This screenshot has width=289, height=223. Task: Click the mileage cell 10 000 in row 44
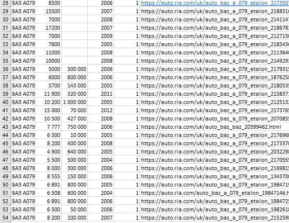[x=75, y=135]
